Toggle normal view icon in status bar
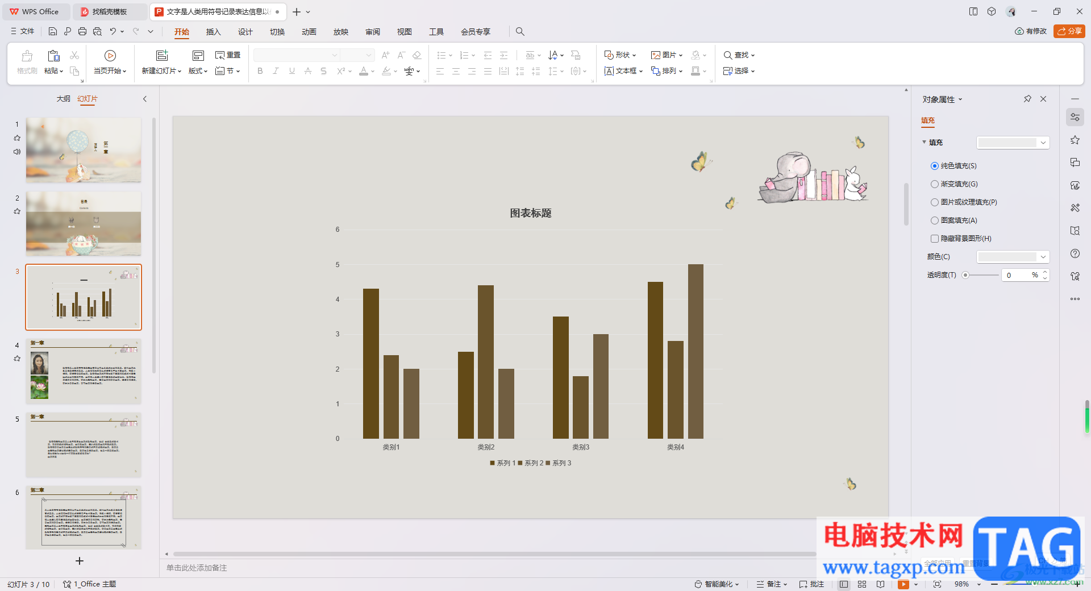The height and width of the screenshot is (591, 1091). (x=844, y=584)
